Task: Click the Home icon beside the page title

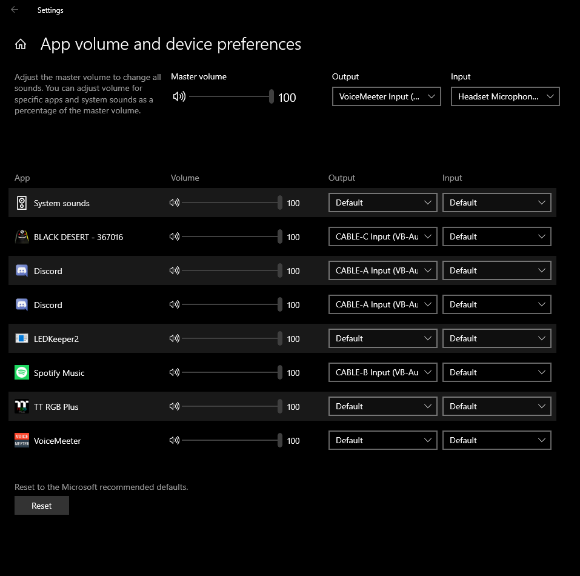Action: [21, 44]
